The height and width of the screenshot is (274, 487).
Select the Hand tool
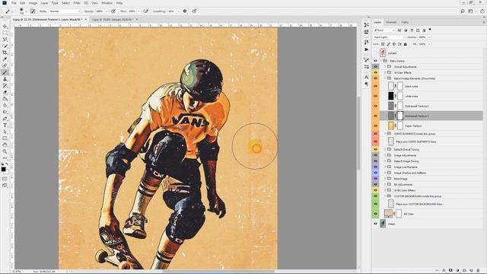coord(5,145)
